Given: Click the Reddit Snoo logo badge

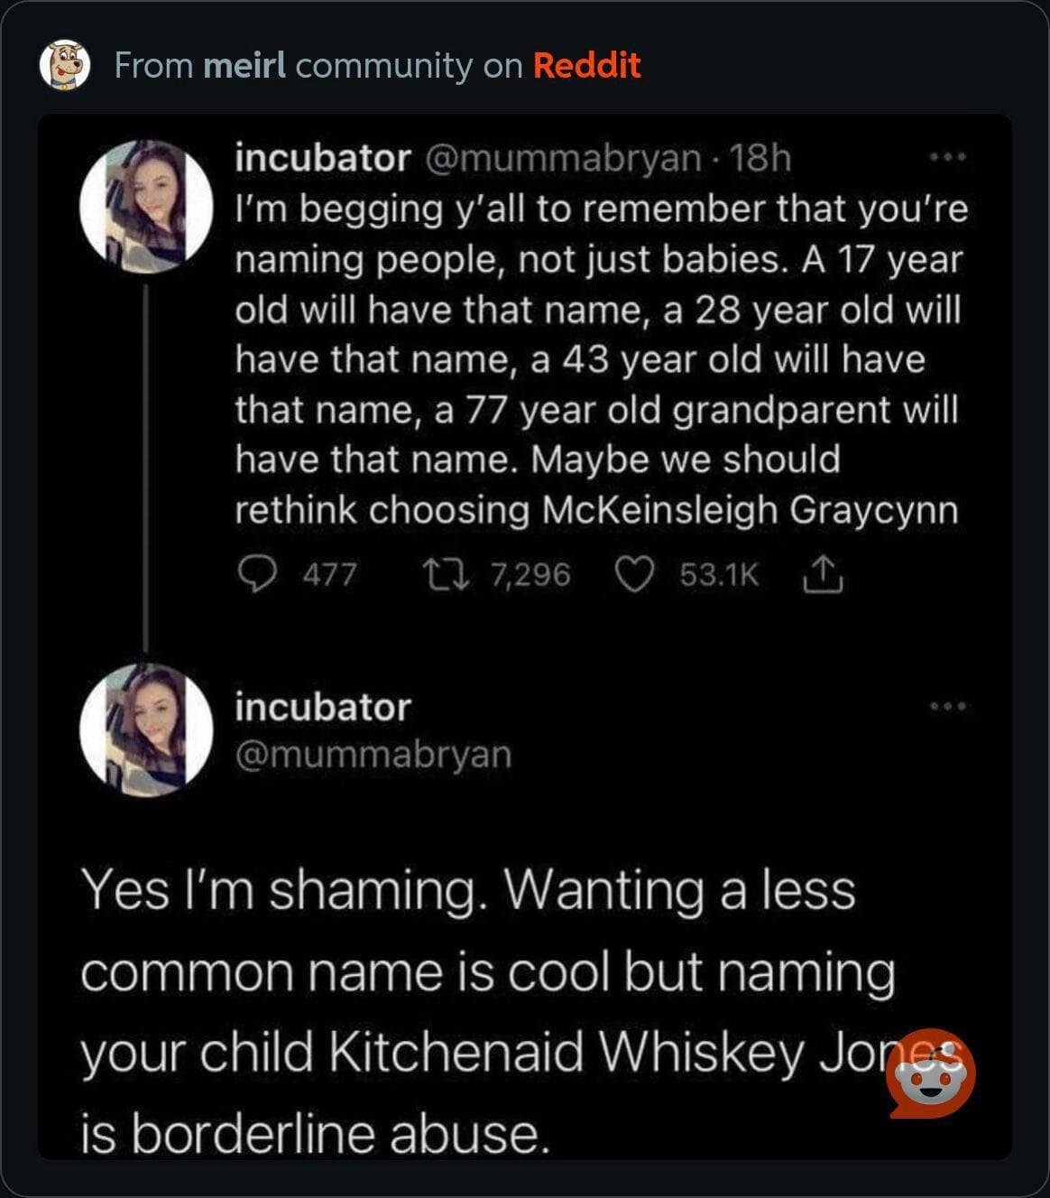Looking at the screenshot, I should click(x=931, y=1073).
